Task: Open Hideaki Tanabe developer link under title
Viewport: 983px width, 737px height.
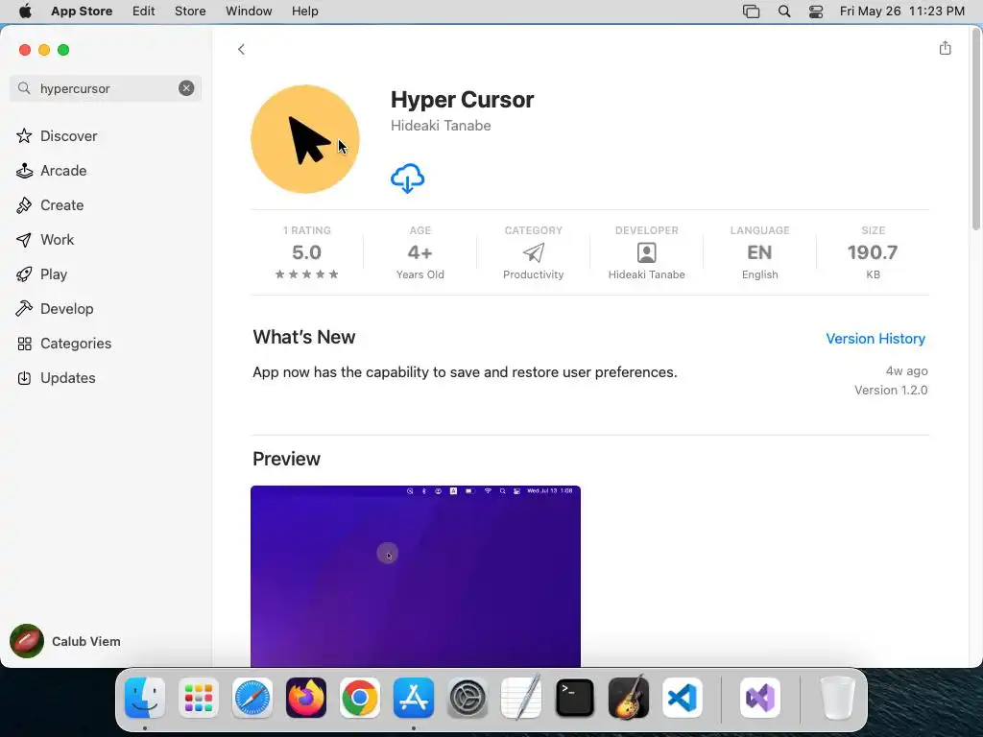Action: click(x=441, y=126)
